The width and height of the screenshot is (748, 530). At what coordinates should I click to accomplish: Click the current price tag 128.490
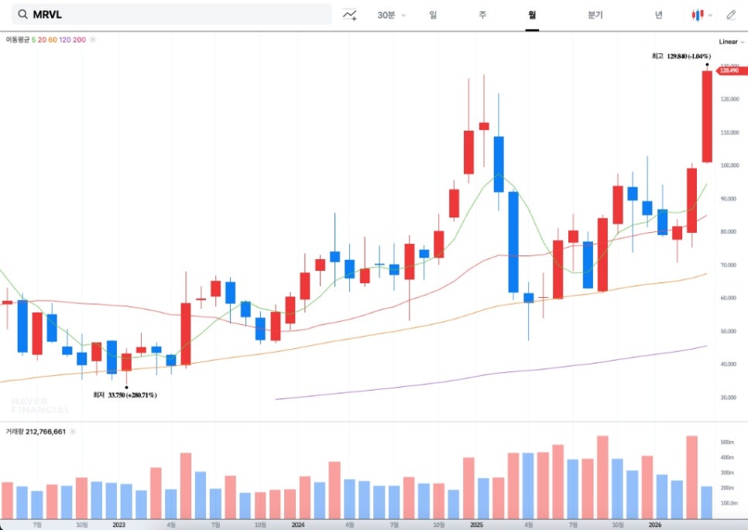click(x=729, y=70)
